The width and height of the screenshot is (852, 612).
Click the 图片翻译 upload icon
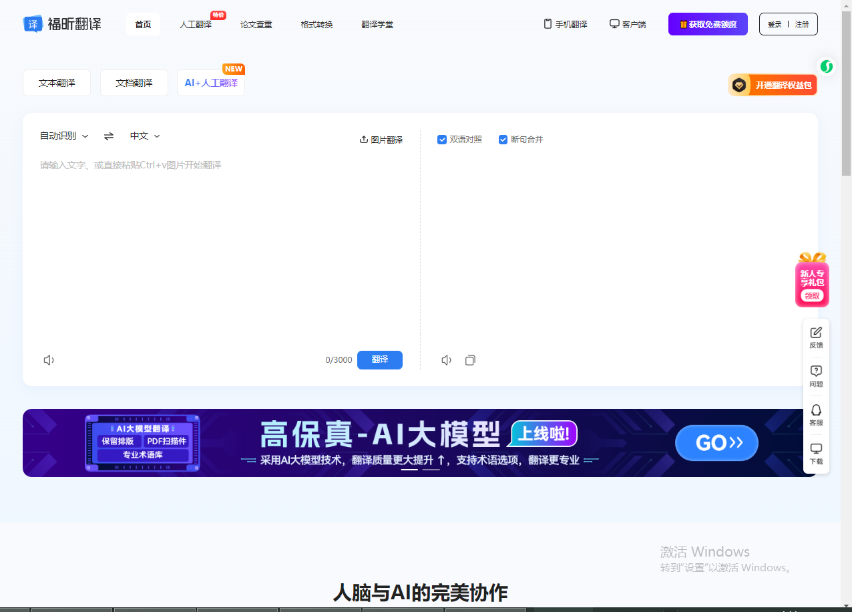point(364,140)
